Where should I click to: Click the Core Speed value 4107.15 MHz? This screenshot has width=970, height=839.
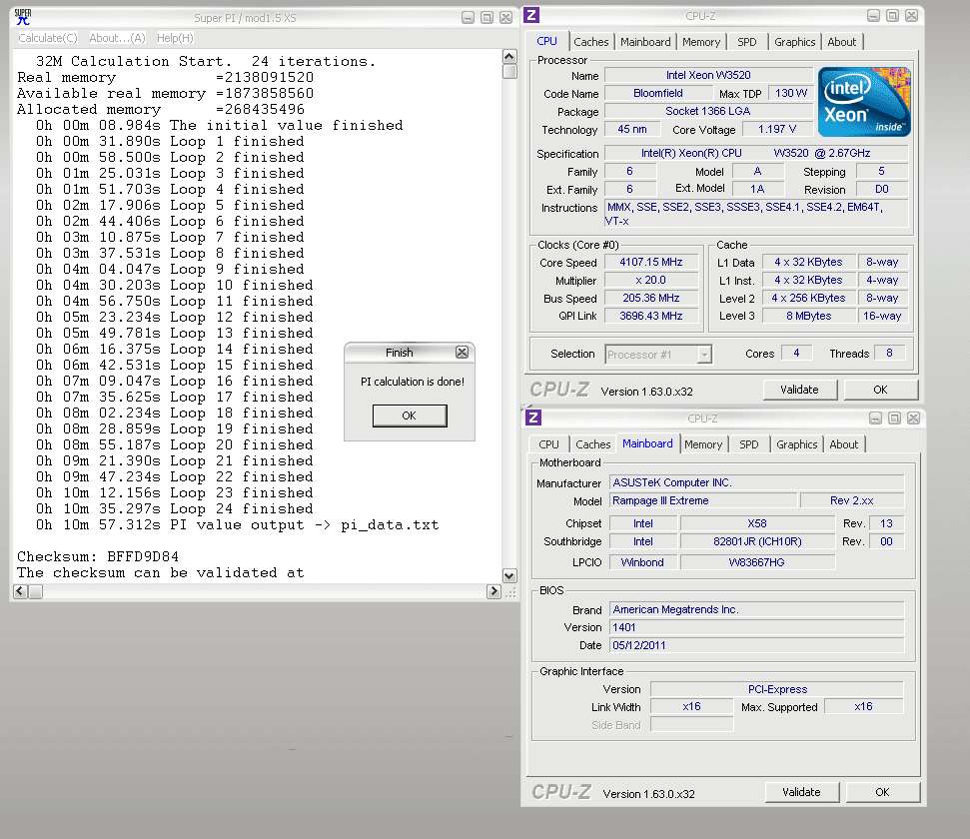[650, 263]
